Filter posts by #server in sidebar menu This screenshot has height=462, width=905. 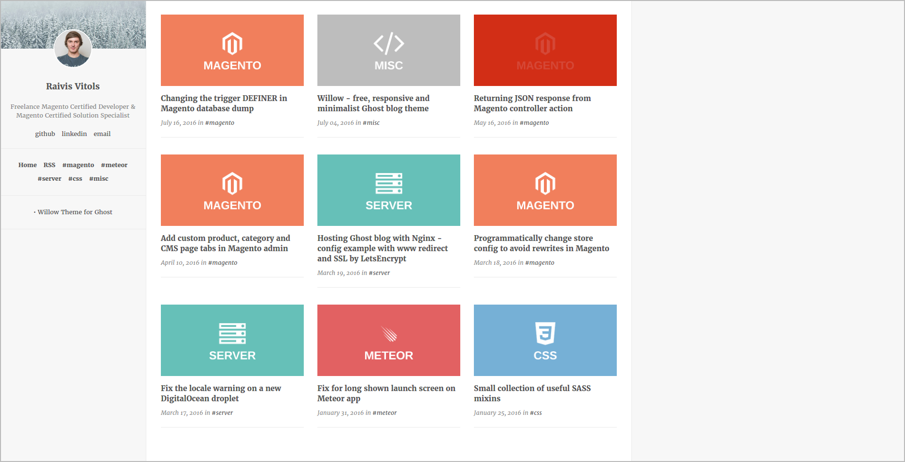[50, 179]
